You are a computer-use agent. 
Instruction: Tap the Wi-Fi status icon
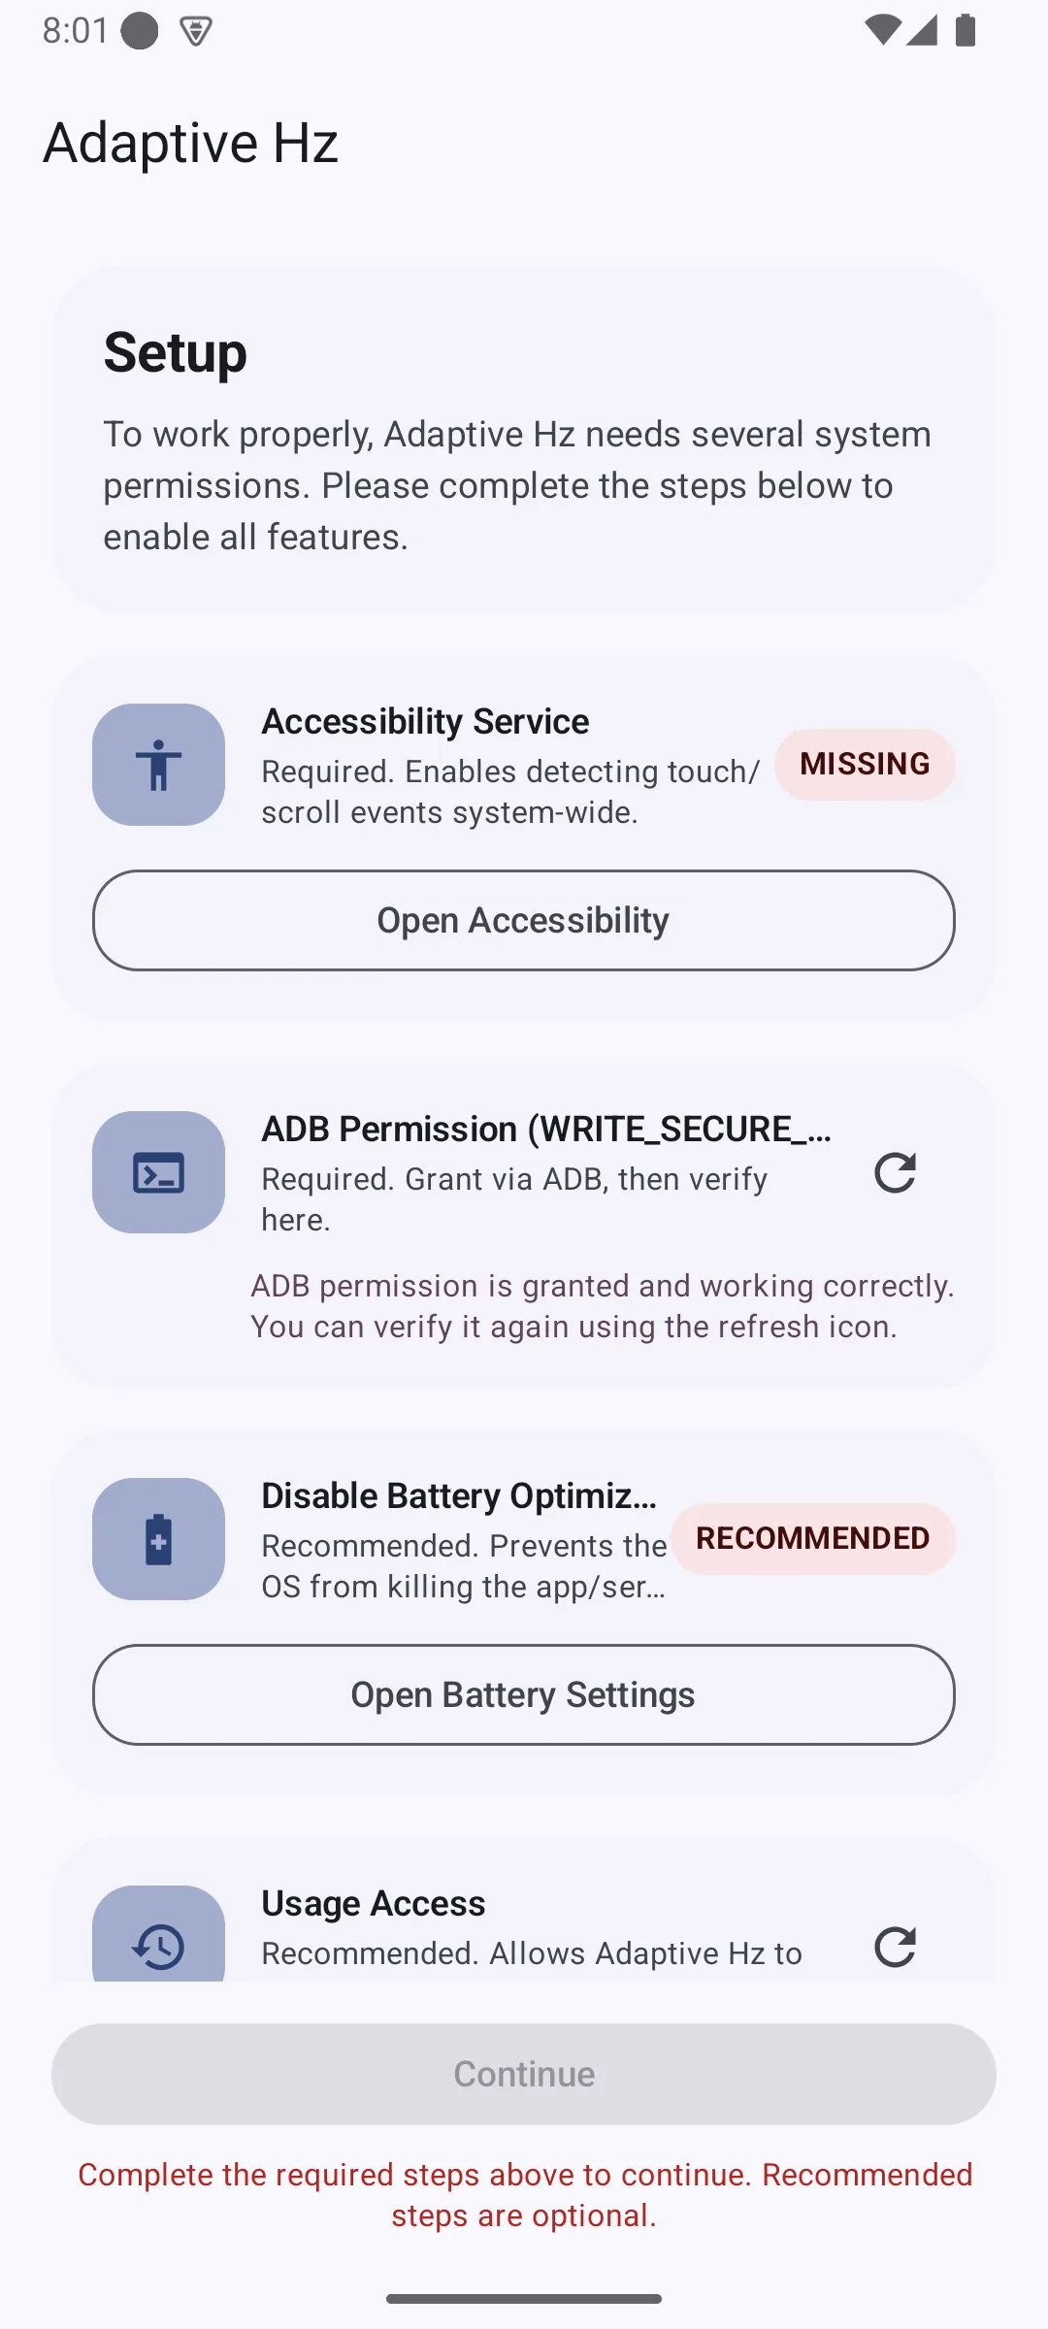[881, 30]
